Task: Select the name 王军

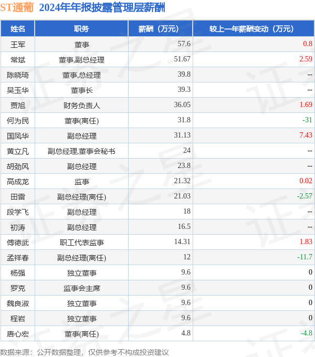Action: tap(18, 45)
